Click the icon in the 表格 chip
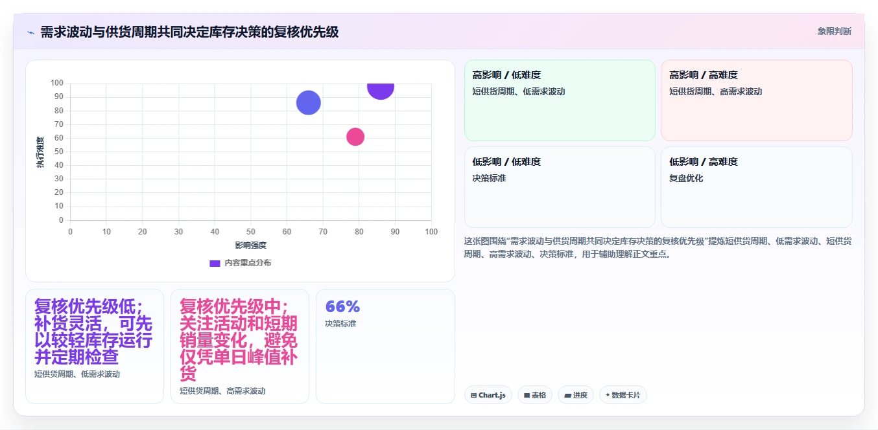The image size is (878, 430). [527, 395]
